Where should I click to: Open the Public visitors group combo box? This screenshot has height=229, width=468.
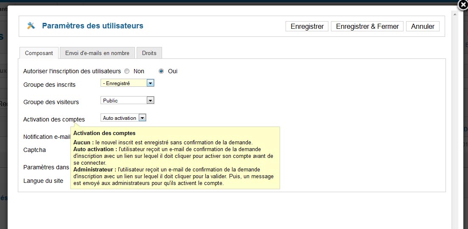pos(127,101)
